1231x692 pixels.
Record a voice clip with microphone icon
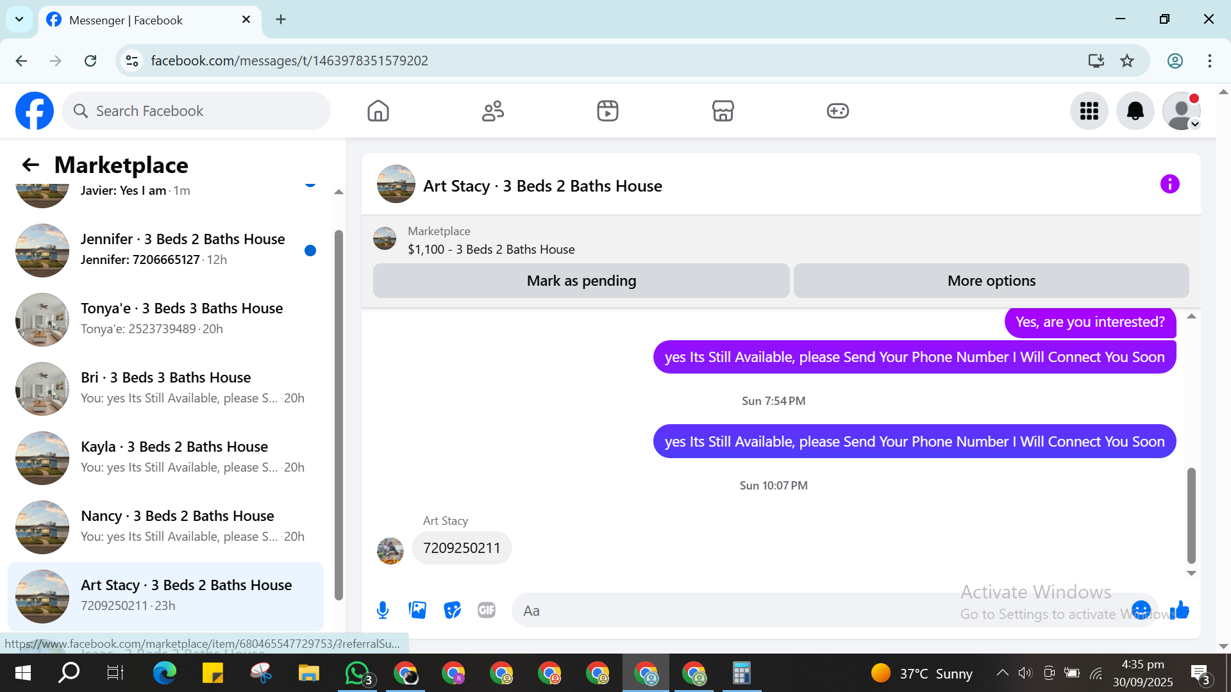[x=383, y=611]
